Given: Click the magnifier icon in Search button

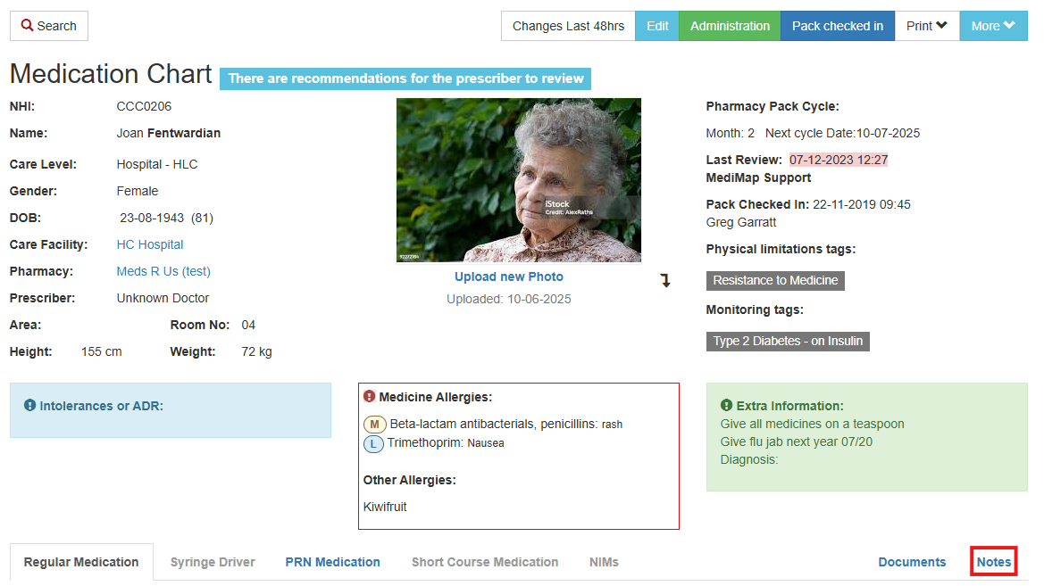Looking at the screenshot, I should click(x=27, y=26).
